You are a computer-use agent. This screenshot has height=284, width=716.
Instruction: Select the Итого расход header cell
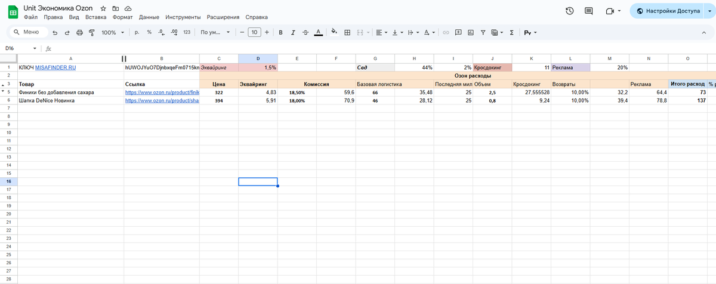pos(687,84)
